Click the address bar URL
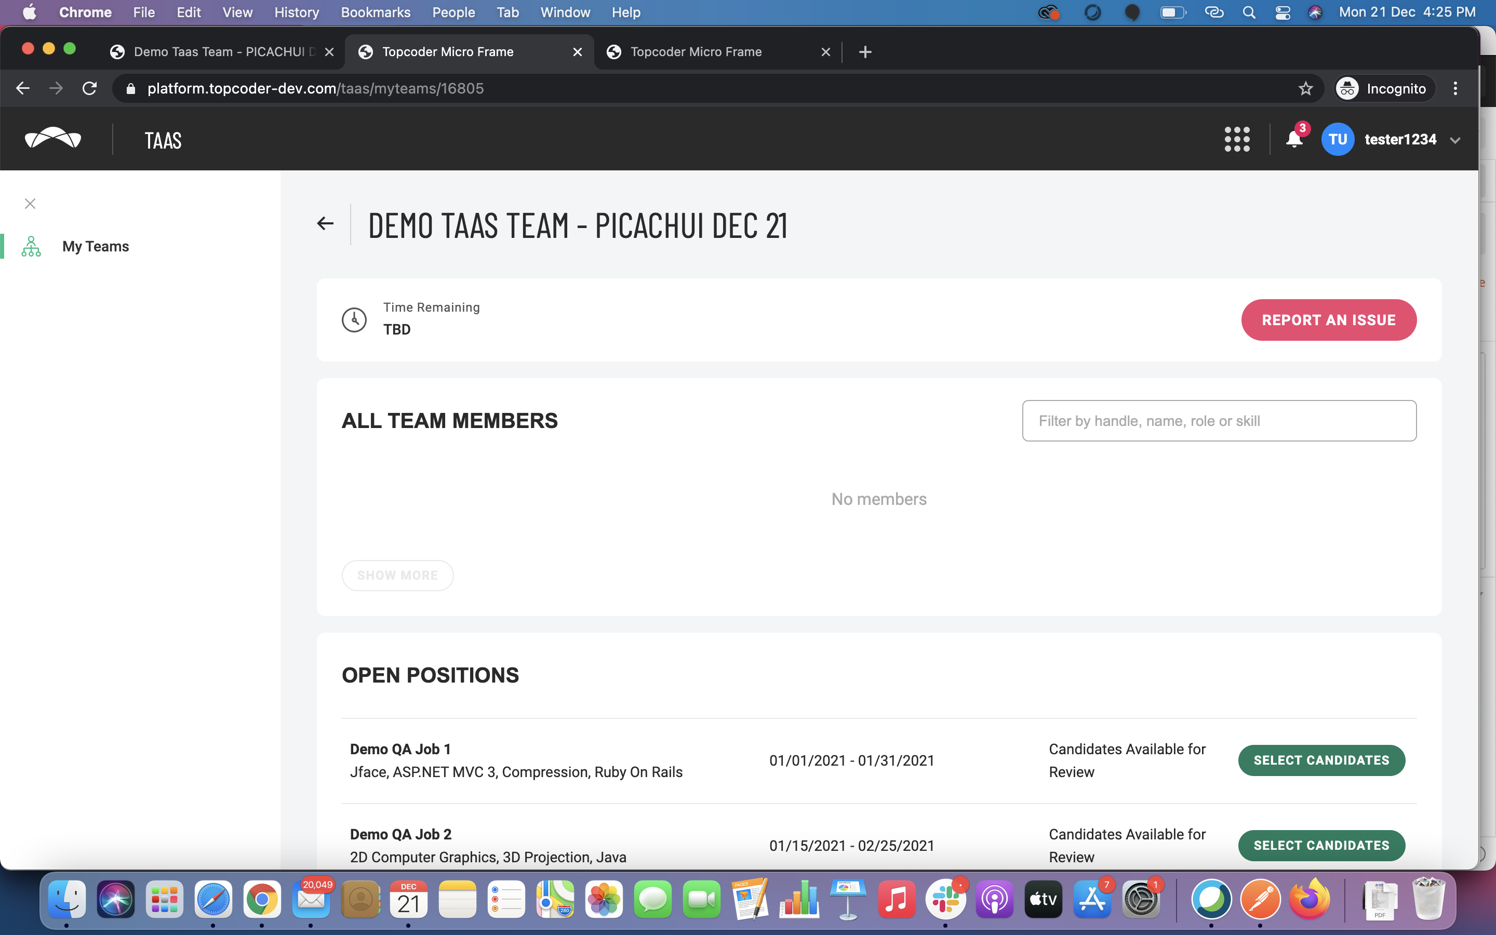This screenshot has height=935, width=1496. click(315, 88)
